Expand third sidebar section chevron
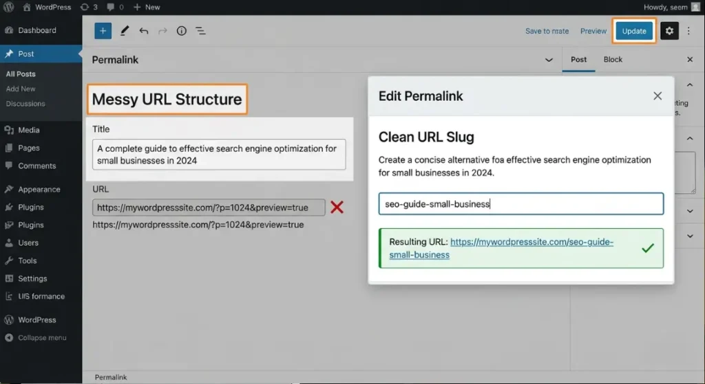This screenshot has height=384, width=705. pyautogui.click(x=690, y=211)
